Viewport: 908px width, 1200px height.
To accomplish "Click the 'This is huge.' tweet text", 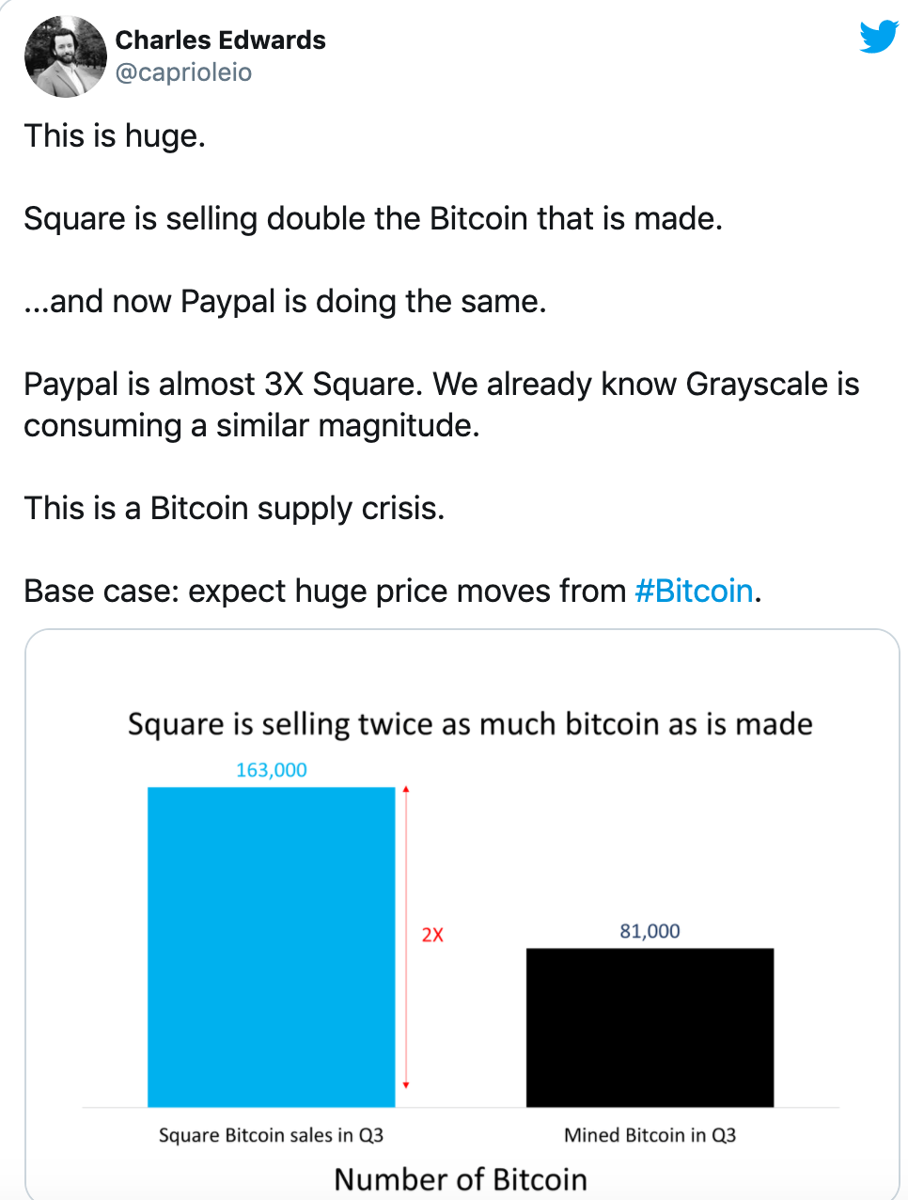I will tap(115, 136).
